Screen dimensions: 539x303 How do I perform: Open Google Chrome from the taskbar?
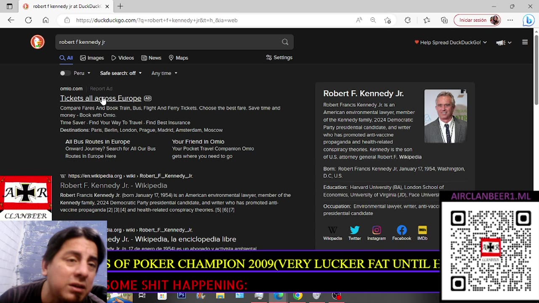pos(298,296)
